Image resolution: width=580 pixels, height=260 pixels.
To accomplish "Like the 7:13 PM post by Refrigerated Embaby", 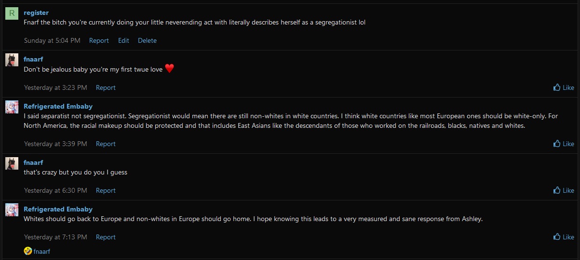I will click(x=564, y=237).
